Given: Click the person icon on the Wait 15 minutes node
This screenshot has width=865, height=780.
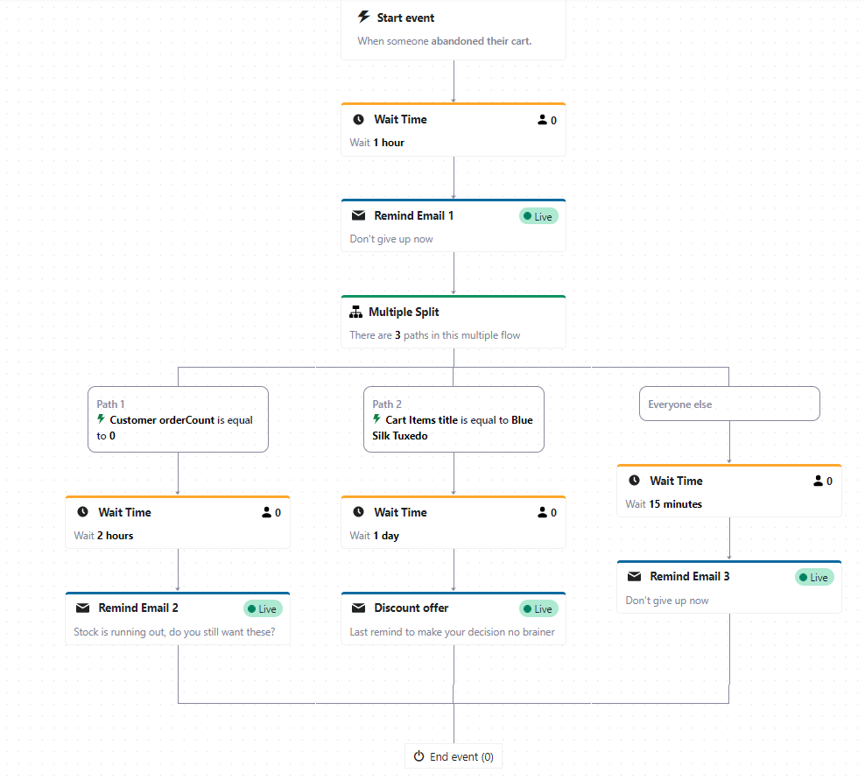Looking at the screenshot, I should (x=819, y=481).
